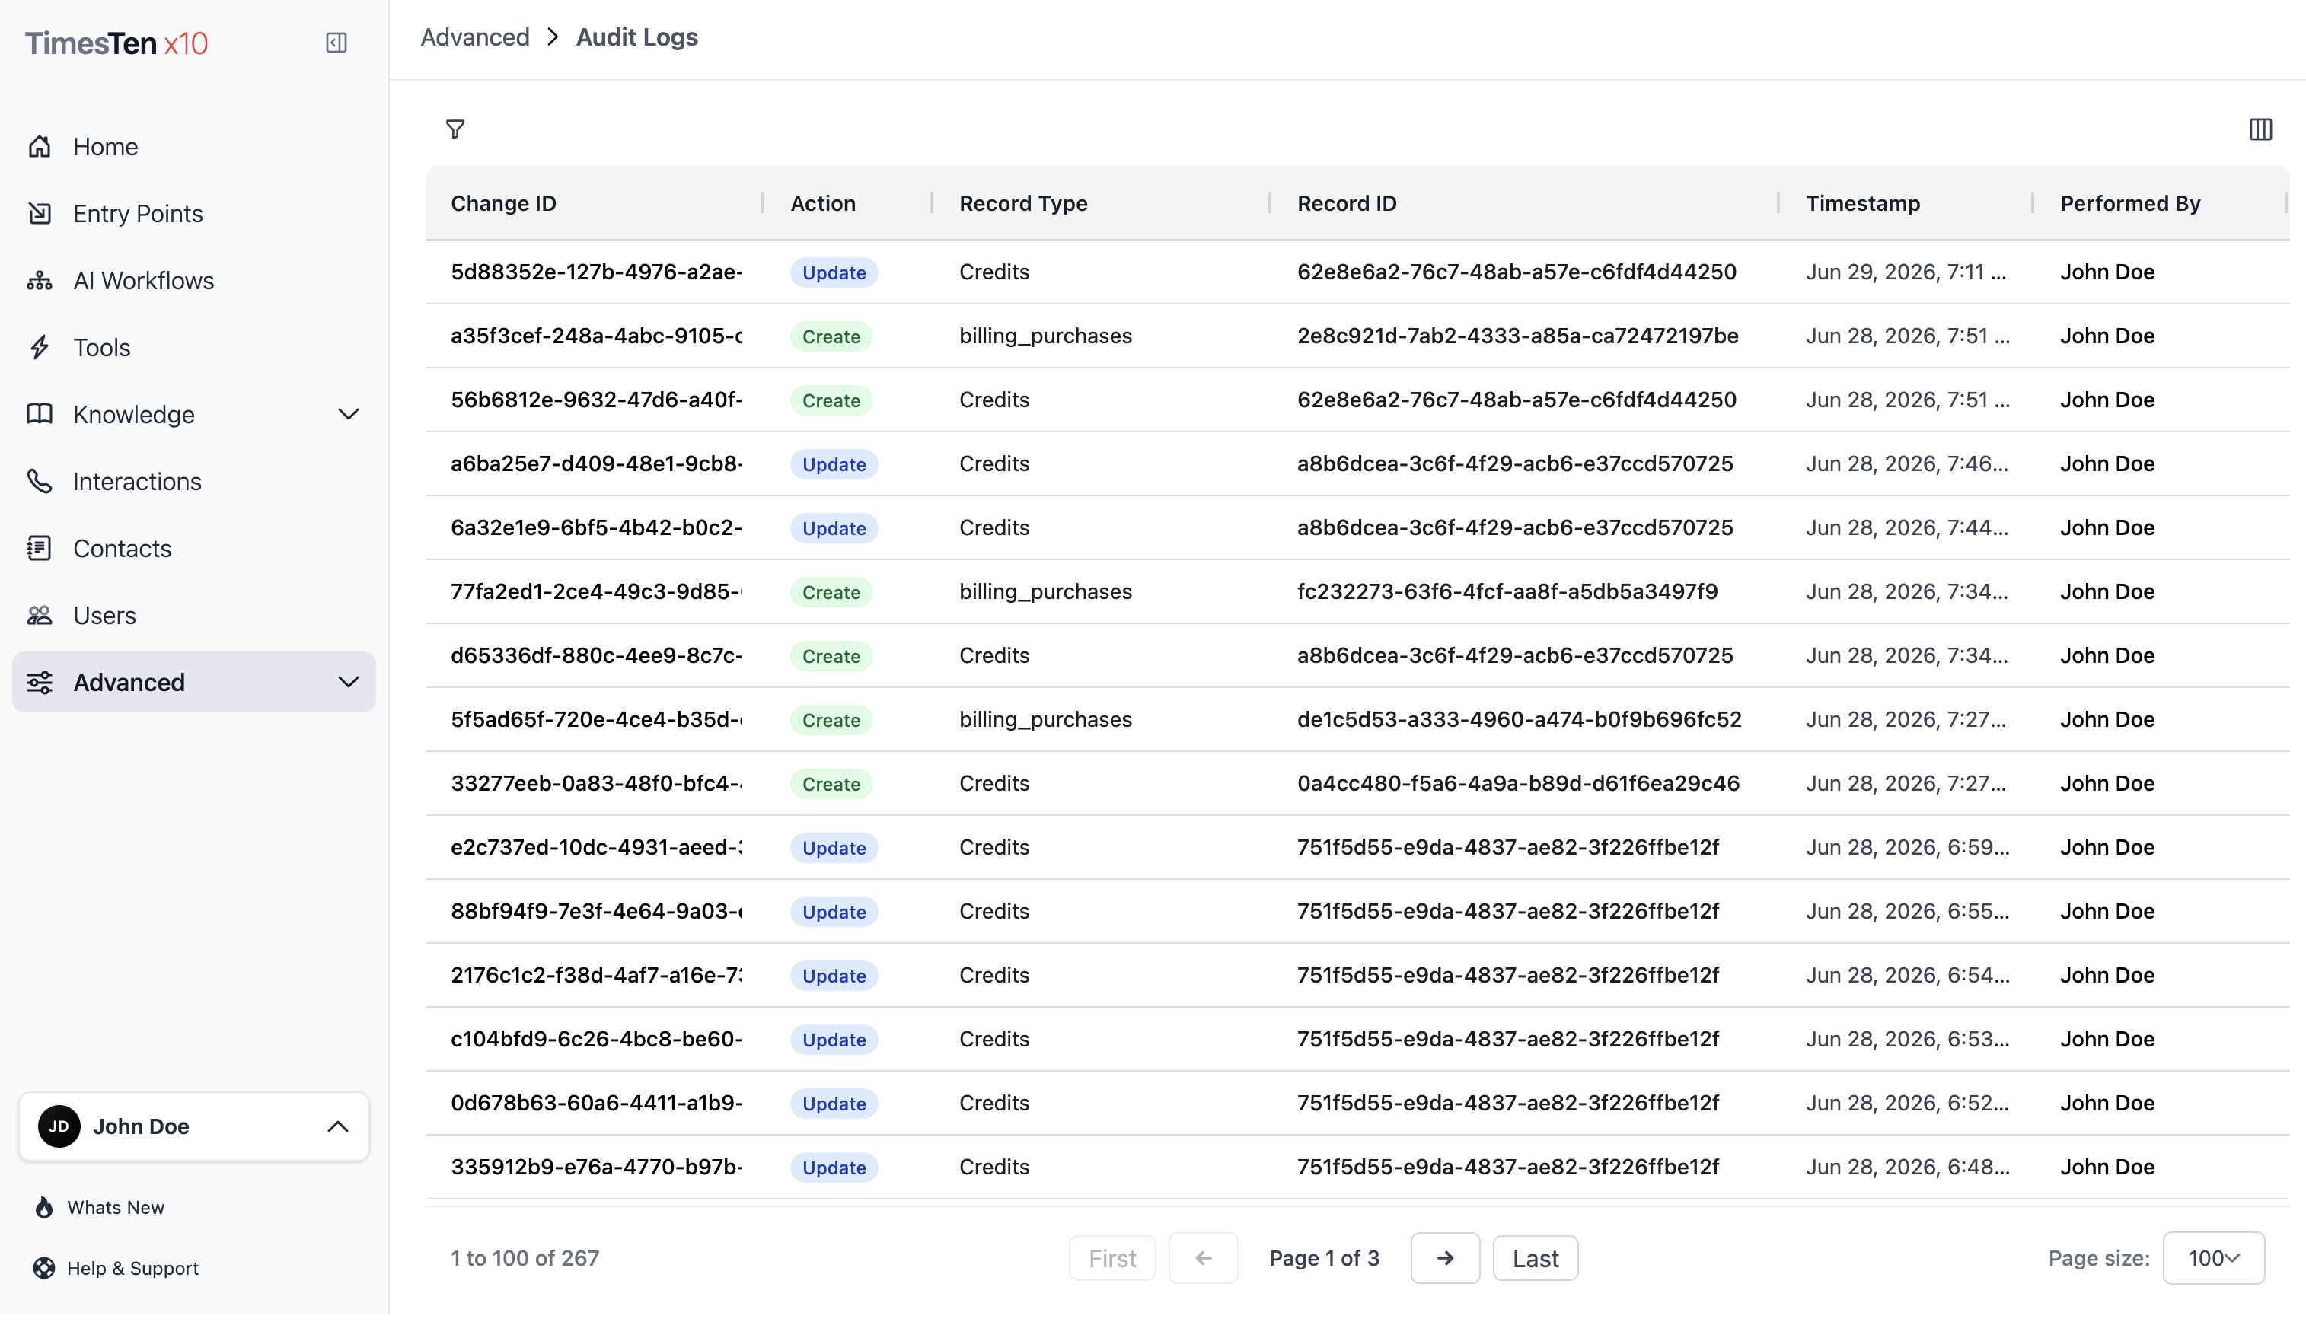Click John Doe in row 0d678b63
This screenshot has height=1322, width=2306.
click(x=2107, y=1103)
